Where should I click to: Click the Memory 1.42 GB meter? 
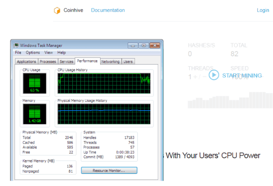pos(35,114)
